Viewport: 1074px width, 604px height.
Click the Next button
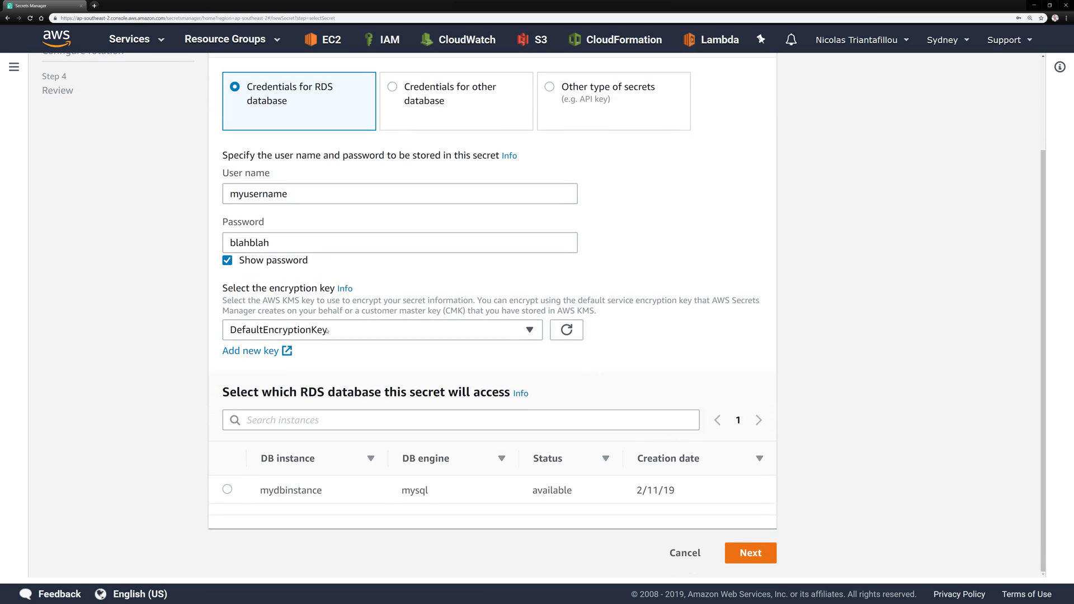click(750, 553)
